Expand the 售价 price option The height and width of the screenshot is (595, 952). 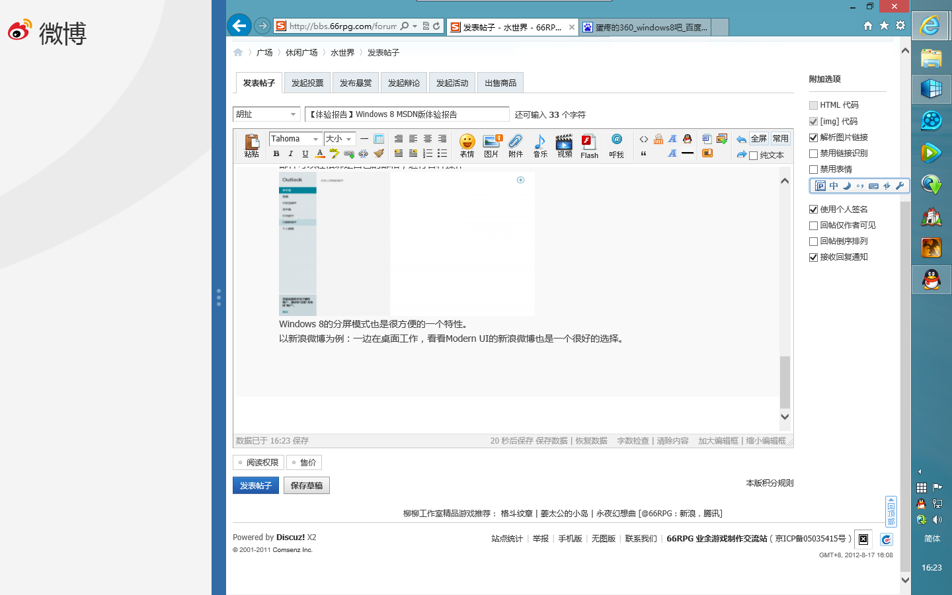click(304, 463)
